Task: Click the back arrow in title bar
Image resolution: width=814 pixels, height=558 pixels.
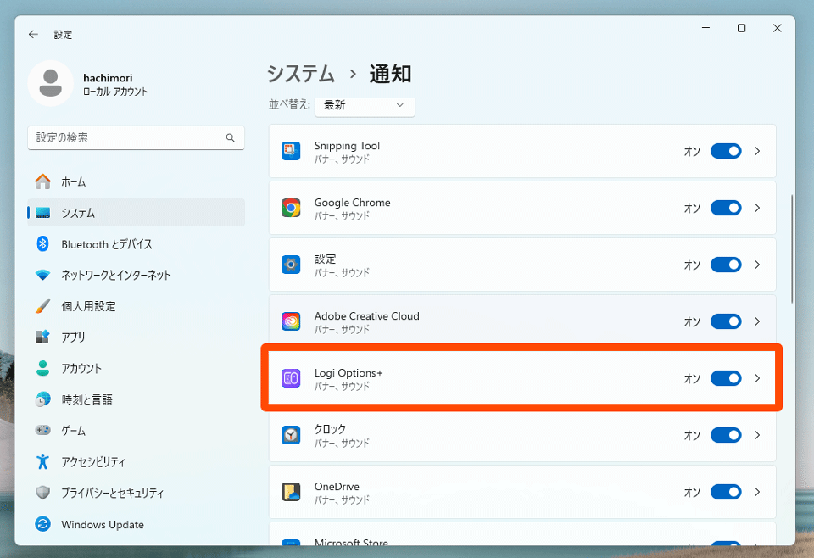Action: point(33,35)
